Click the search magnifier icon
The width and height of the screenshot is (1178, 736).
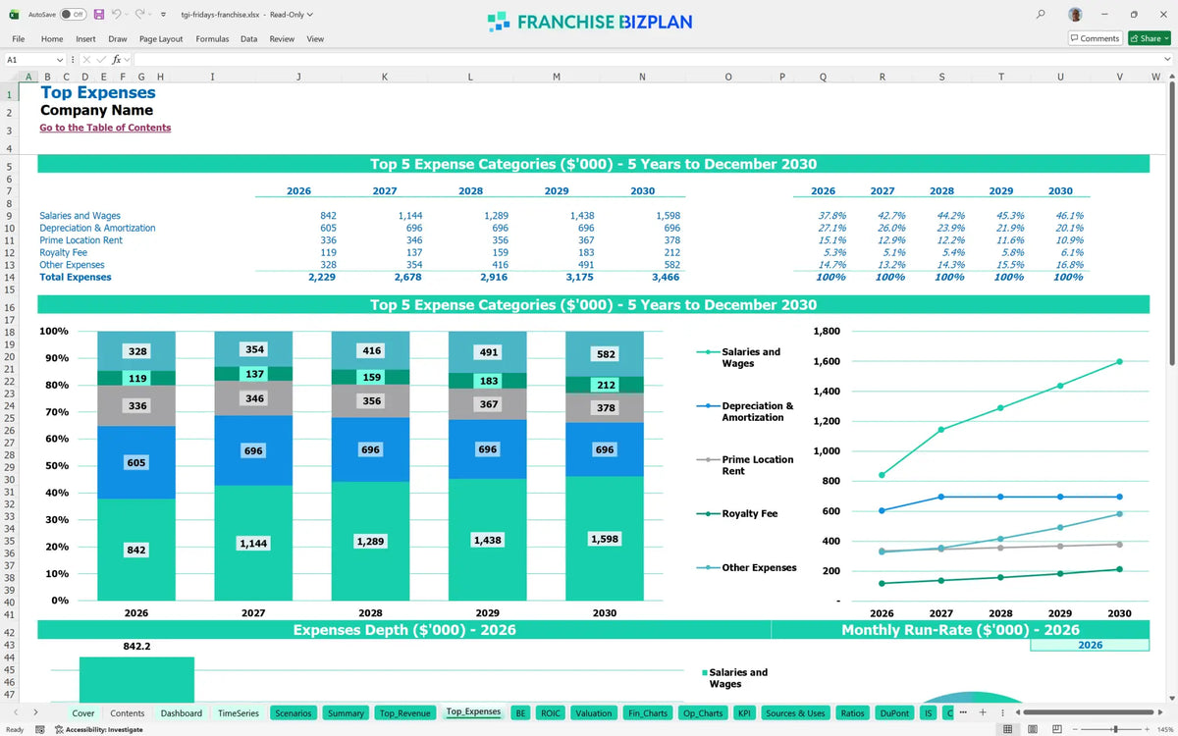pyautogui.click(x=1041, y=15)
